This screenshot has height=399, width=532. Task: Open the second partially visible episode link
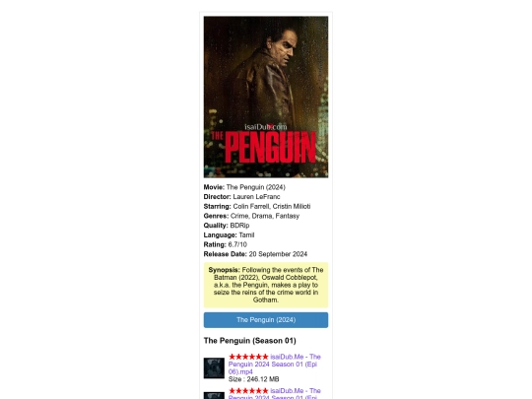click(275, 393)
